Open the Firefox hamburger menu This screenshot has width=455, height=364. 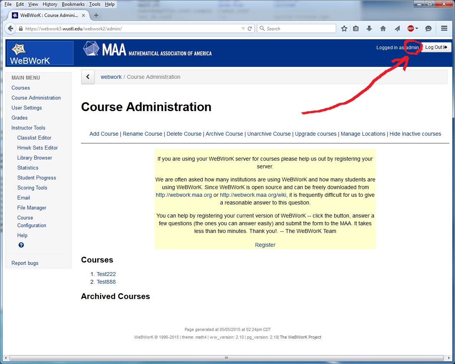(444, 28)
